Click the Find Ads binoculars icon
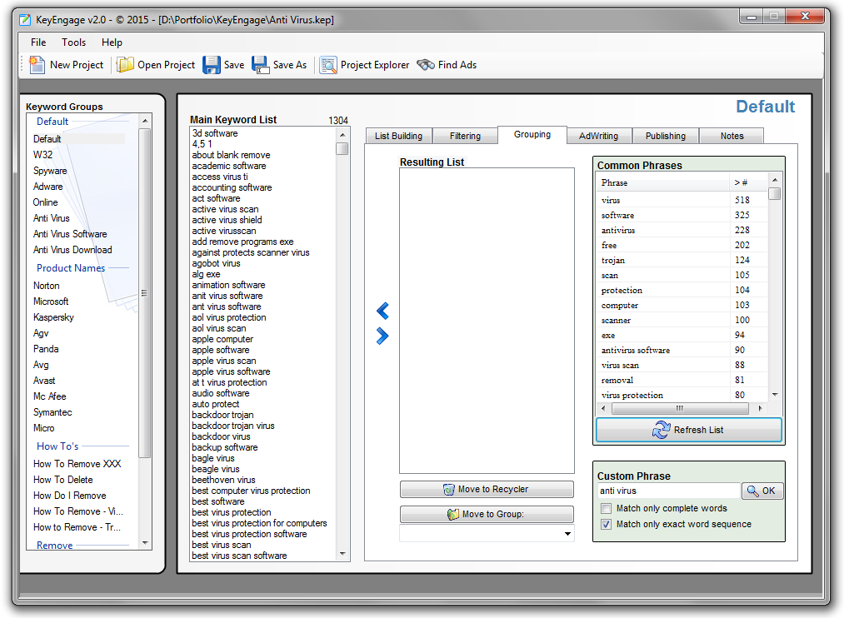Image resolution: width=844 pixels, height=618 pixels. tap(426, 65)
